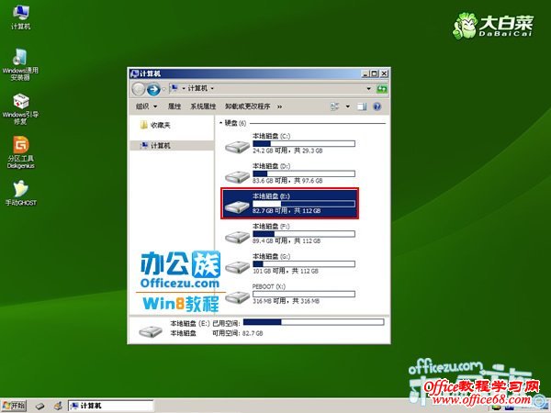Image resolution: width=551 pixels, height=413 pixels.
Task: Click the text 24.2 GB 可用, 共 29.3 GB
Action: pos(287,151)
